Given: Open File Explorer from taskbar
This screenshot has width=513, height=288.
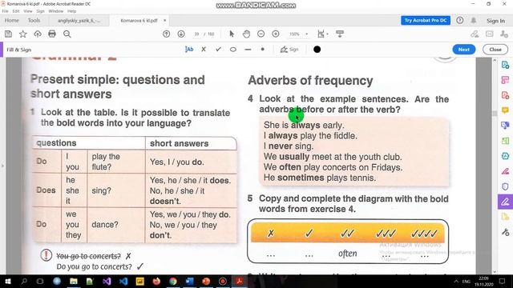Looking at the screenshot, I should pos(74,281).
